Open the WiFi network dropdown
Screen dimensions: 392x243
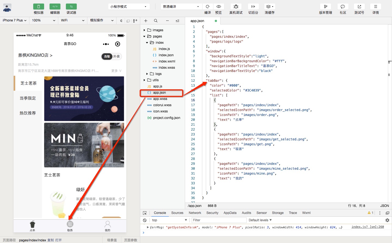tap(73, 20)
